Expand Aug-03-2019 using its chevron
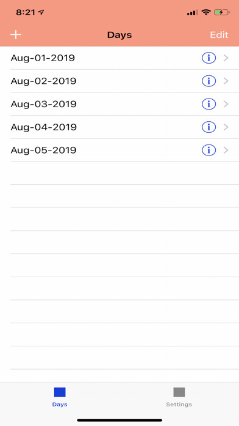Image resolution: width=239 pixels, height=426 pixels. 226,104
